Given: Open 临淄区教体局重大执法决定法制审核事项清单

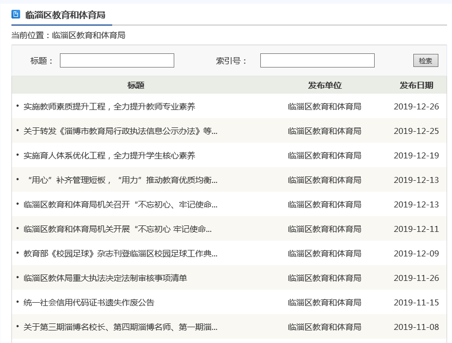Looking at the screenshot, I should point(105,278).
